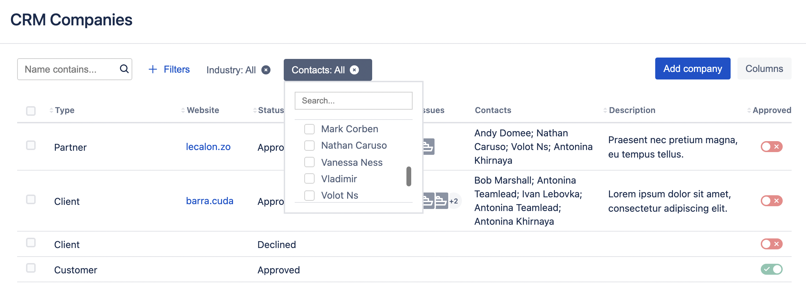Remove the Contacts filter via its x icon

[x=354, y=70]
